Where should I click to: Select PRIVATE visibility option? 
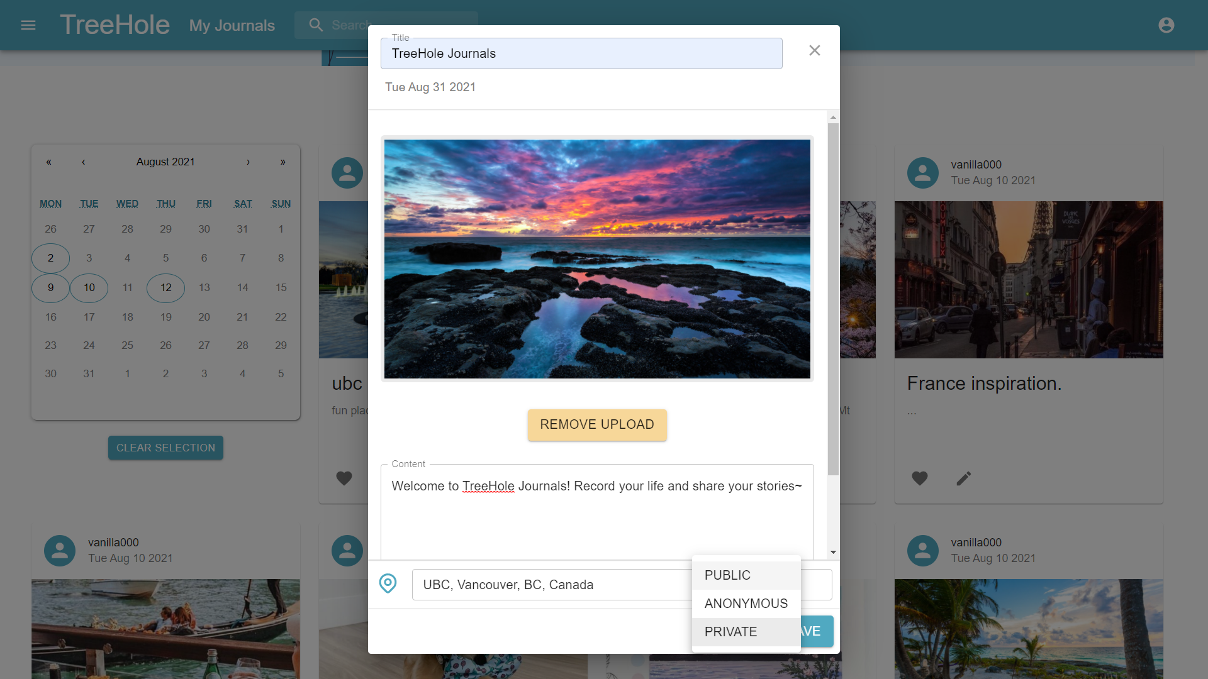click(730, 632)
